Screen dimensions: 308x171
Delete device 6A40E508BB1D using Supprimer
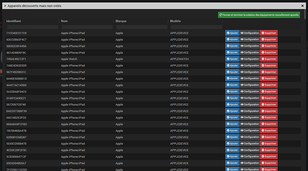pos(269,78)
